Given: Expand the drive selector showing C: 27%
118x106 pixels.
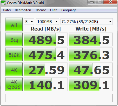Looking at the screenshot, I should click(87, 22).
